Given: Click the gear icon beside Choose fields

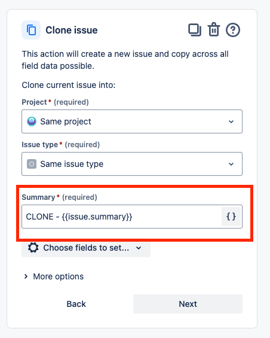Looking at the screenshot, I should (x=33, y=248).
